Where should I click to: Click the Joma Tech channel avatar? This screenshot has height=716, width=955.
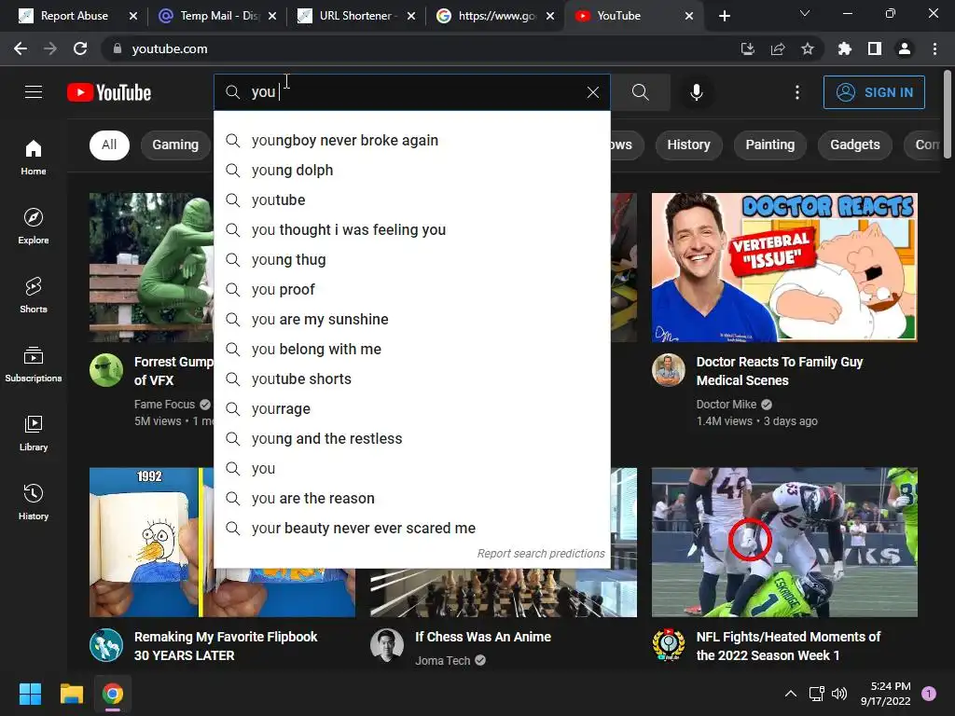coord(387,645)
